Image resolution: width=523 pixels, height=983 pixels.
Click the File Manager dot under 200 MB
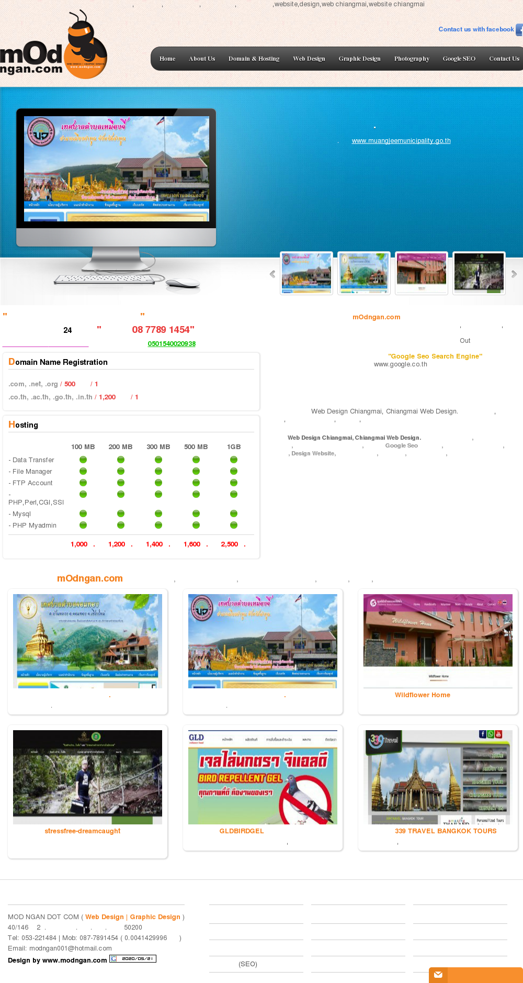(x=121, y=471)
